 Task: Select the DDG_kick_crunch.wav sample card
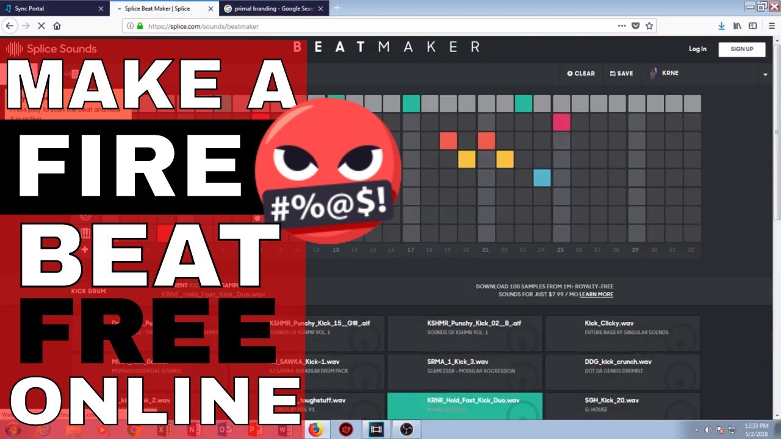click(622, 372)
